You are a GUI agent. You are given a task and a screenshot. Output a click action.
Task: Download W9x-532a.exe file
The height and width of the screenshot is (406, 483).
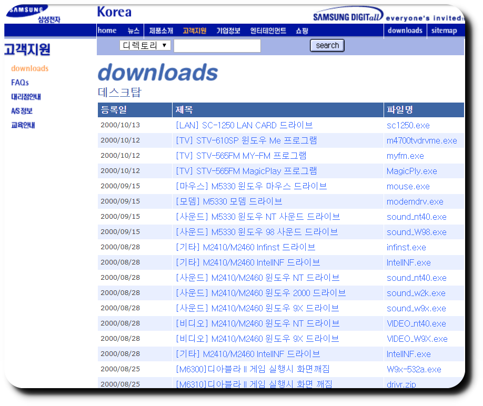click(x=414, y=369)
